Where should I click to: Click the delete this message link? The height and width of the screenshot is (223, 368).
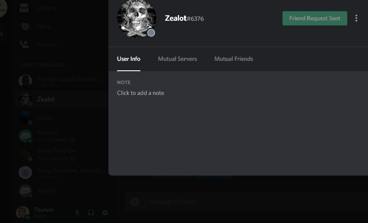pos(214,176)
